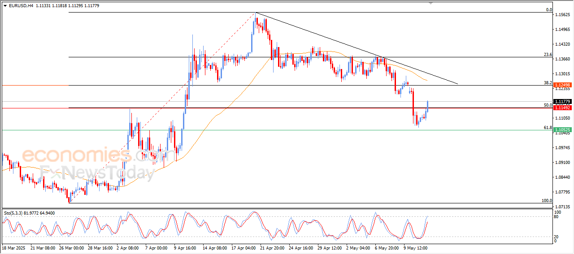Select the red 1.11492 price tag
574x254 pixels.
point(562,108)
